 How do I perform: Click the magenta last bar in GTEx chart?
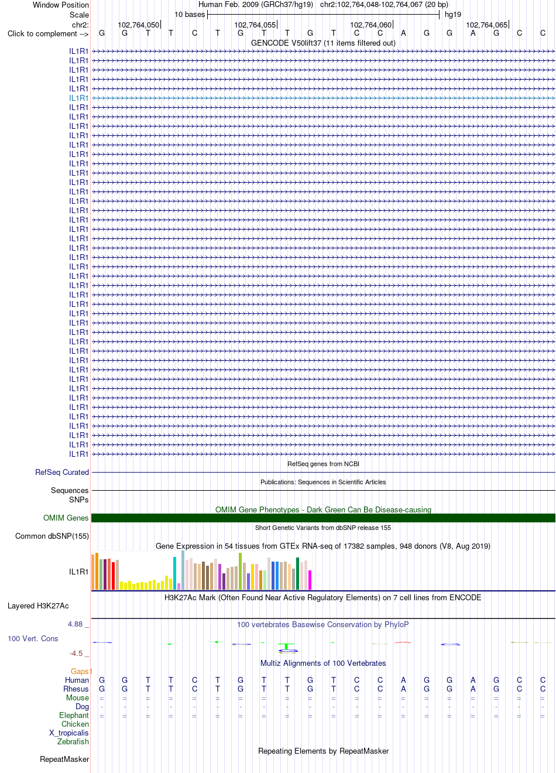[x=310, y=580]
